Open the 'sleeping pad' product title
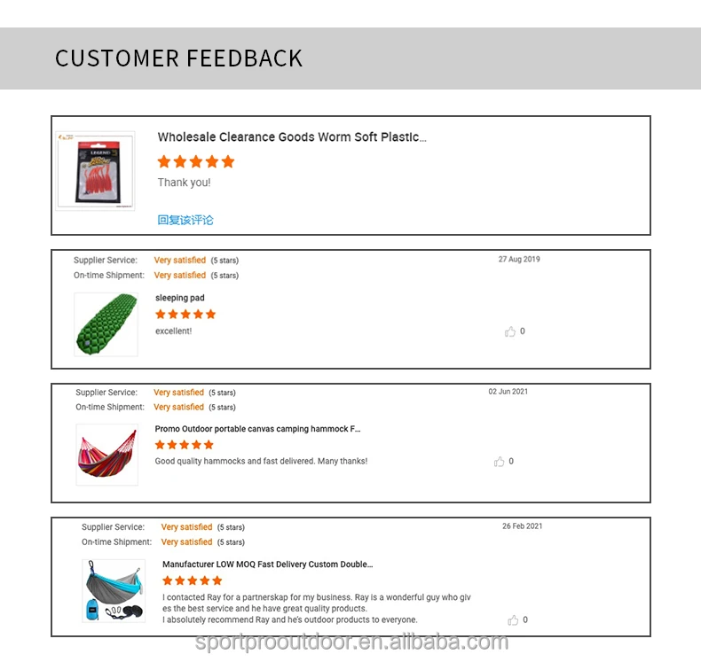 click(180, 298)
